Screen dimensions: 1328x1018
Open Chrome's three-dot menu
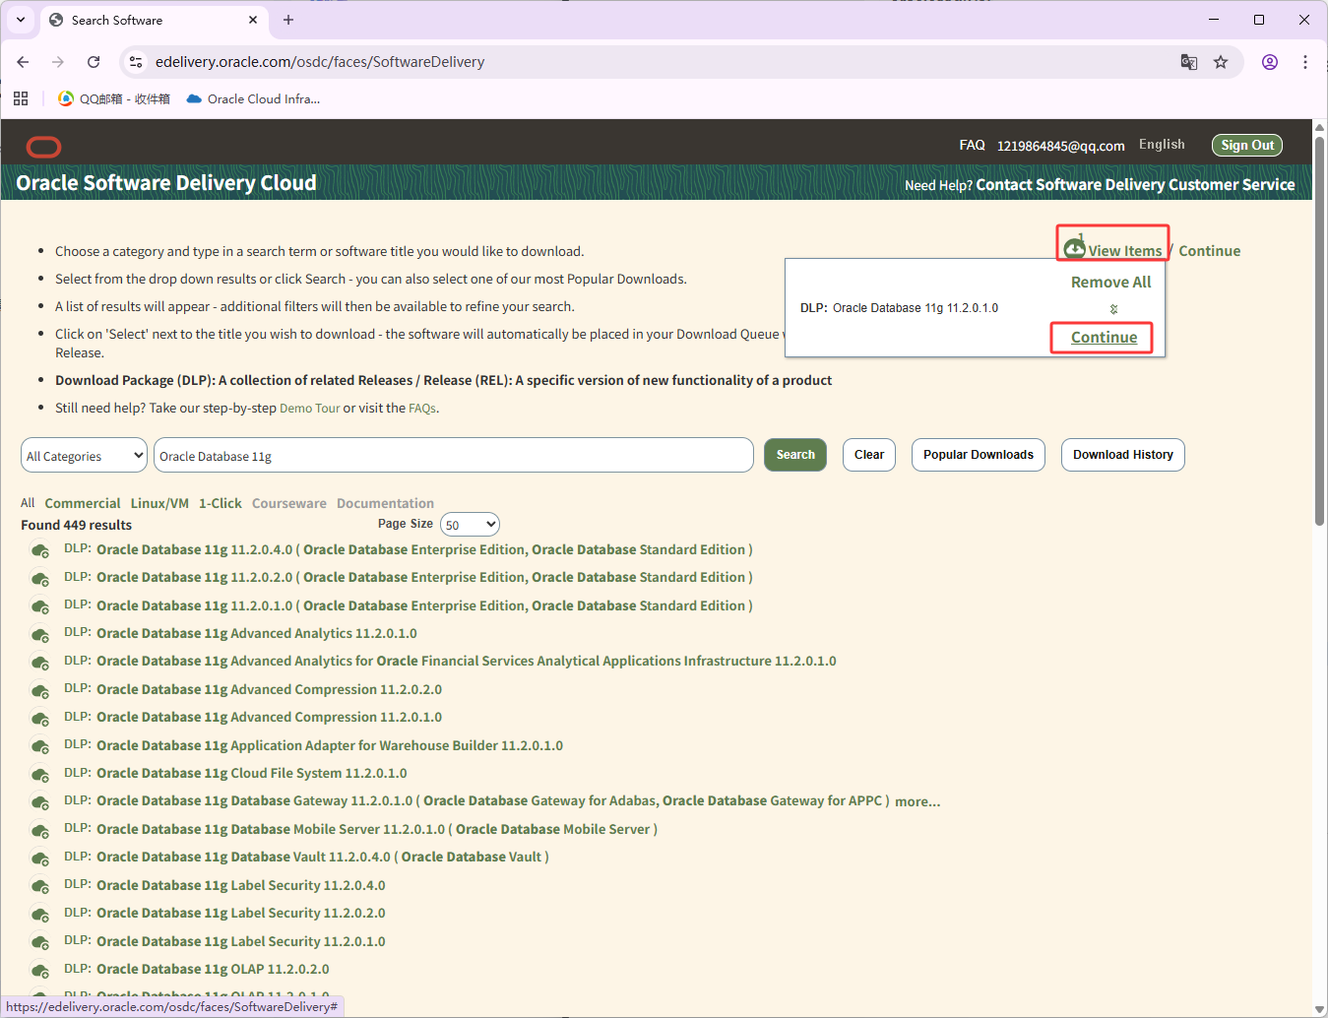click(1305, 62)
